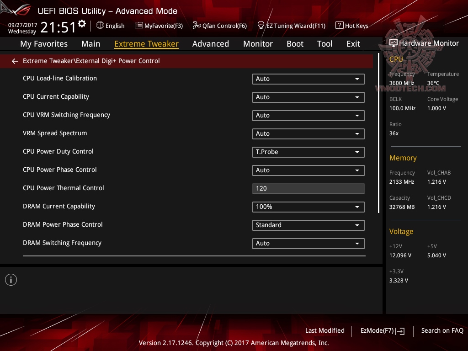Click the info icon above the description area

11,279
